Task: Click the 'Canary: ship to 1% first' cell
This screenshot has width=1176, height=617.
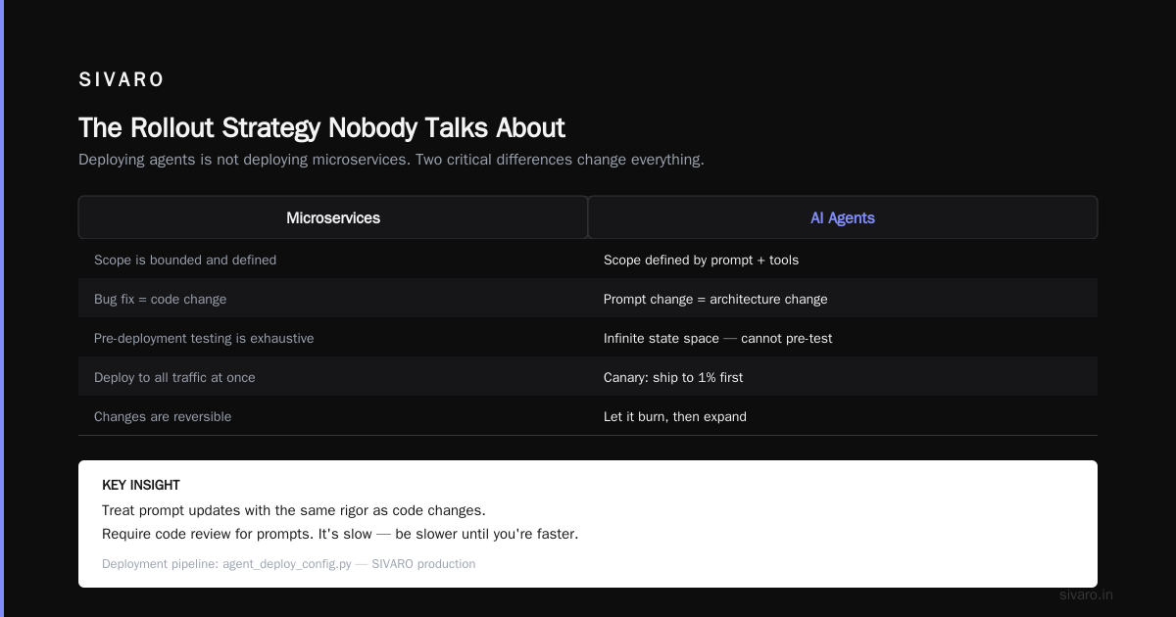Action: [x=843, y=377]
